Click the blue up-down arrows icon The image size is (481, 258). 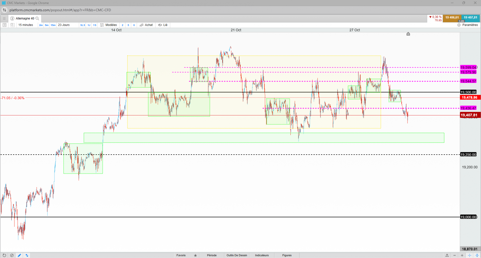(x=27, y=255)
